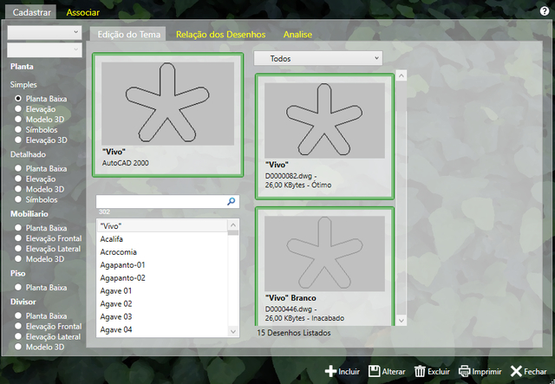
Task: Click the Incluir plus icon
Action: click(330, 371)
